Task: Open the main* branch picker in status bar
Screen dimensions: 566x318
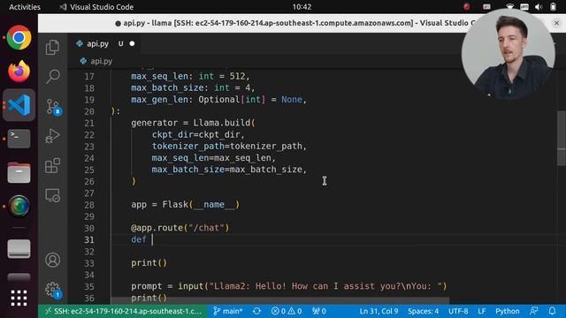Action: [228, 311]
